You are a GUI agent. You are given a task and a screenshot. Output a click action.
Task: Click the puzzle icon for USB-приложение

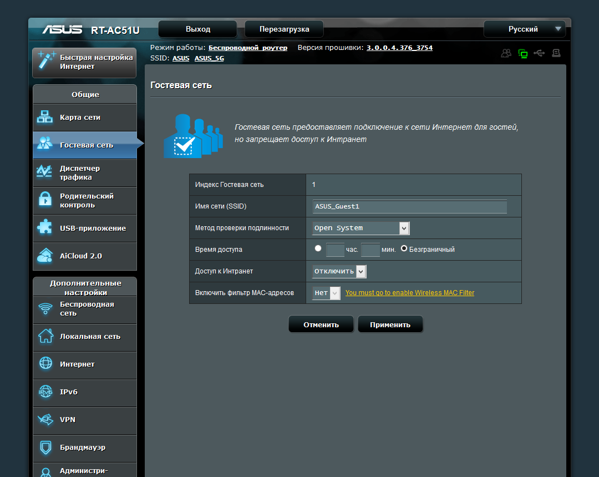[45, 227]
